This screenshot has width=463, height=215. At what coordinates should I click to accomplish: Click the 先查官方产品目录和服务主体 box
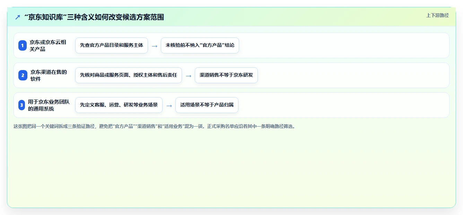coord(112,45)
